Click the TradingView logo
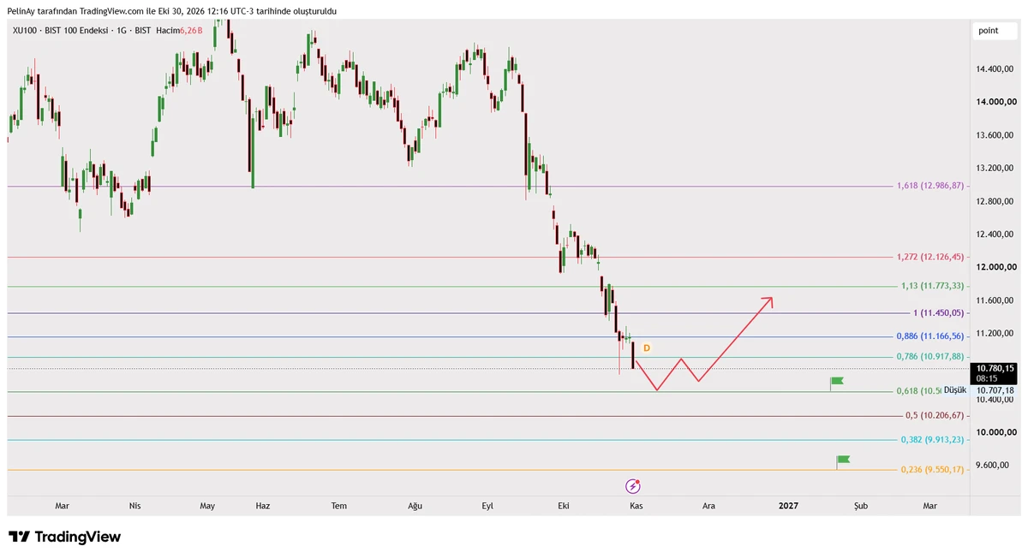The height and width of the screenshot is (558, 1028). [65, 537]
